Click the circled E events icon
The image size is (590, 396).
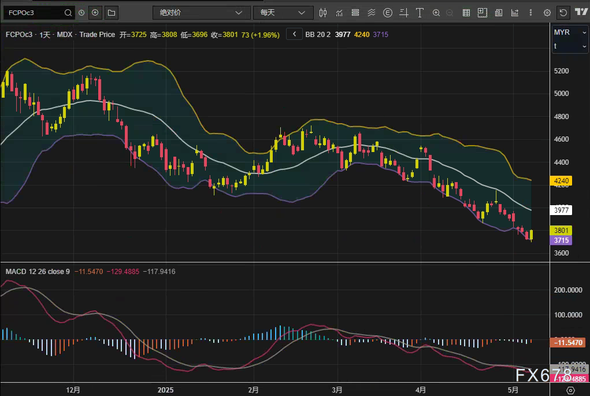pos(387,12)
